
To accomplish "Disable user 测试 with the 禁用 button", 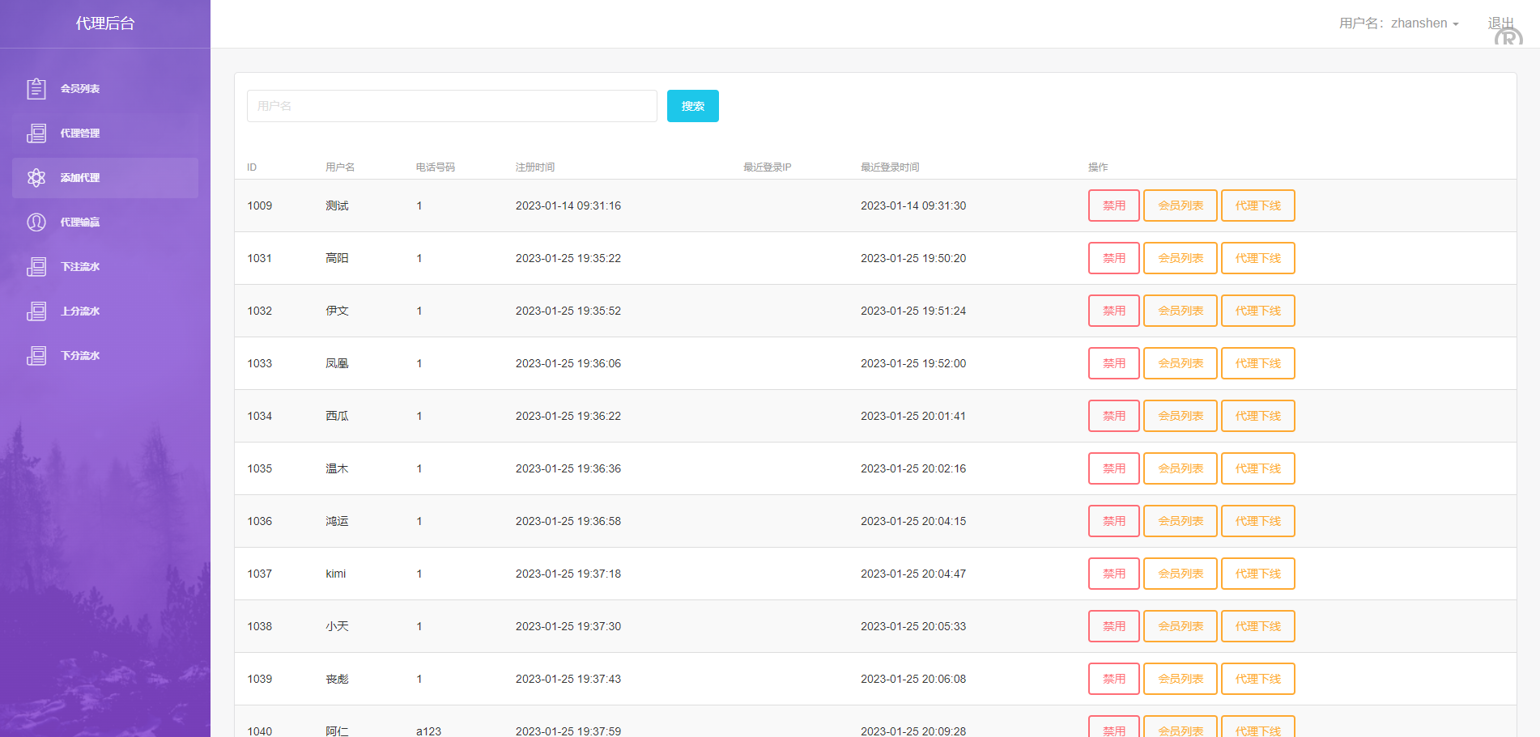I will pos(1113,205).
